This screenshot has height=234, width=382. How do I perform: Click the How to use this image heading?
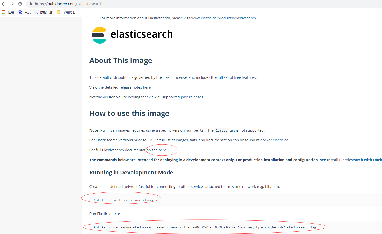coord(129,113)
